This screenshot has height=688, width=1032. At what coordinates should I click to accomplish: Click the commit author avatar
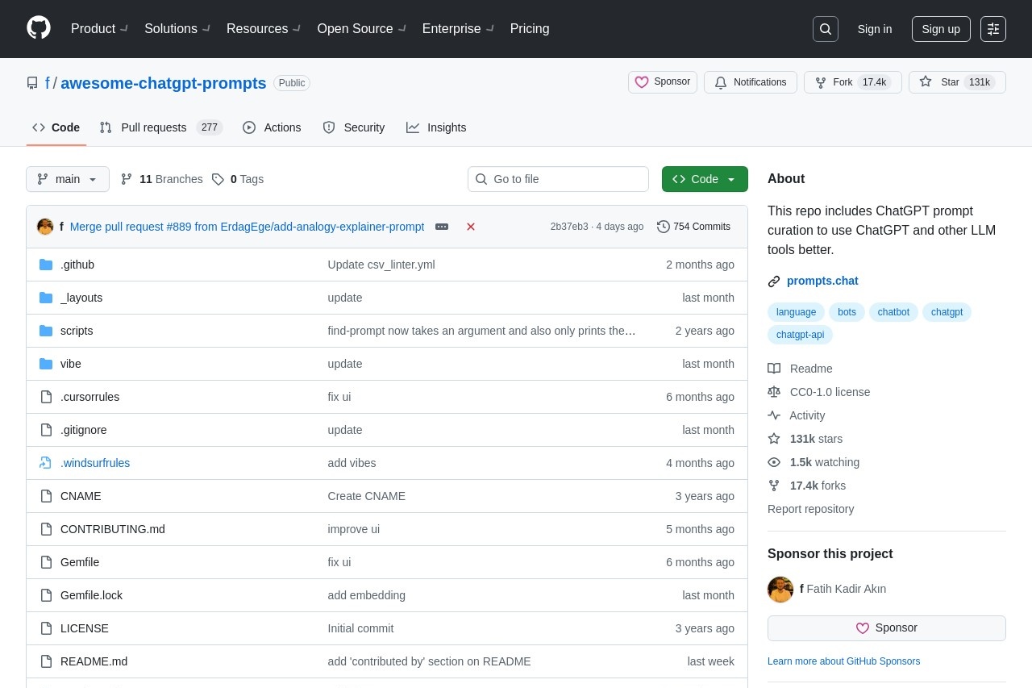(45, 227)
